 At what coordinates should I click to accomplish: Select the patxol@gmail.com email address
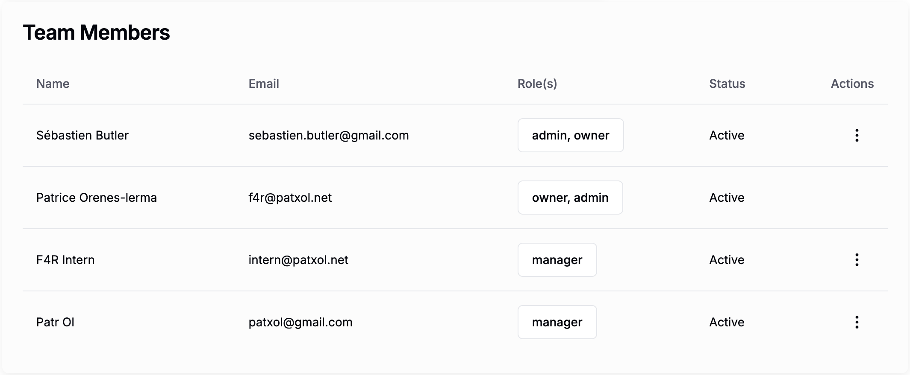[300, 322]
